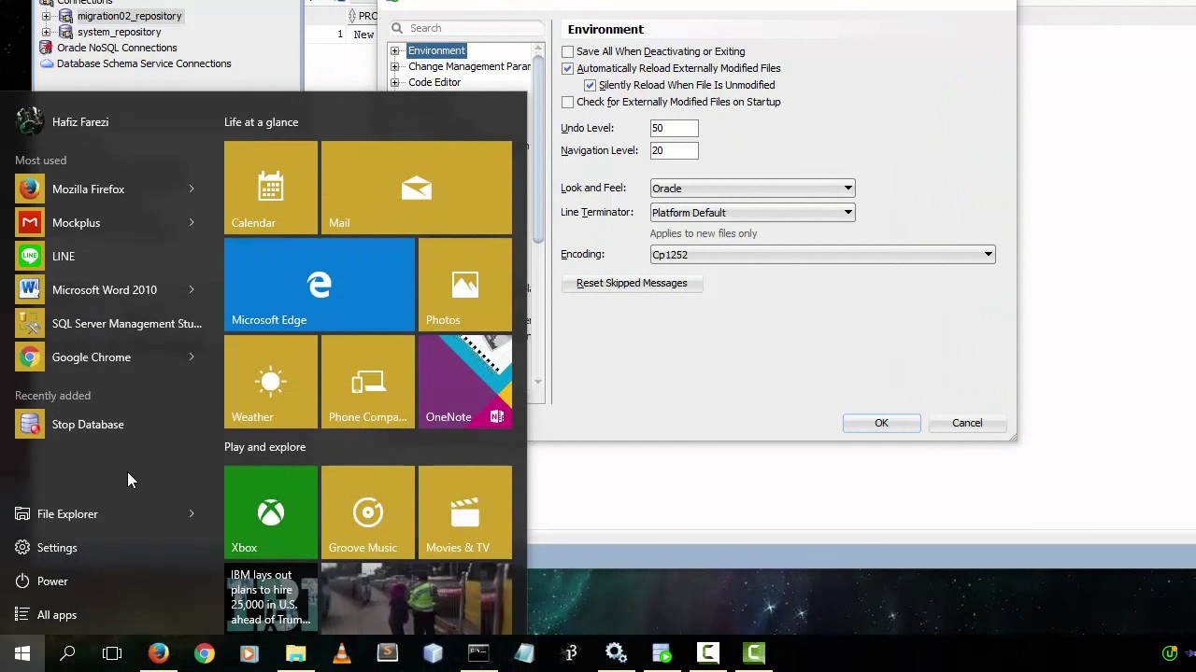The height and width of the screenshot is (672, 1196).
Task: Expand the Mockplus jump list arrow
Action: pos(192,222)
